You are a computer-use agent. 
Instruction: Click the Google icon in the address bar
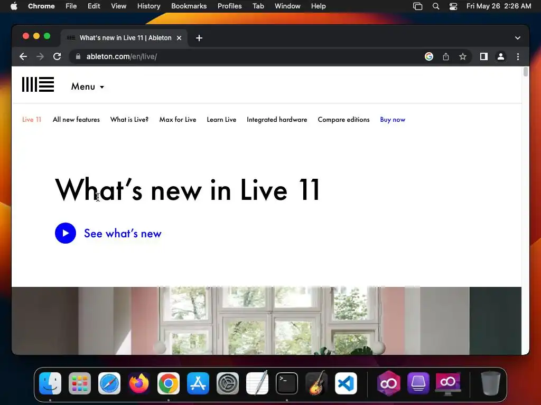pyautogui.click(x=429, y=56)
